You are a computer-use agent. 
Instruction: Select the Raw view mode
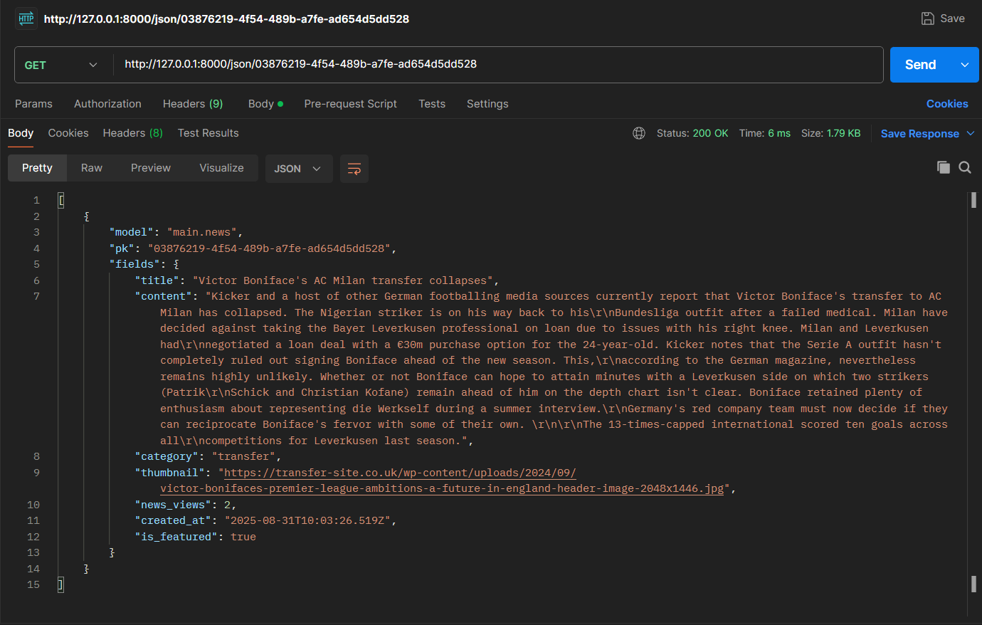(x=92, y=168)
